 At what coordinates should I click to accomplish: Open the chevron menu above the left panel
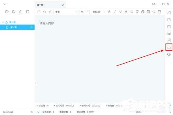click(5, 4)
